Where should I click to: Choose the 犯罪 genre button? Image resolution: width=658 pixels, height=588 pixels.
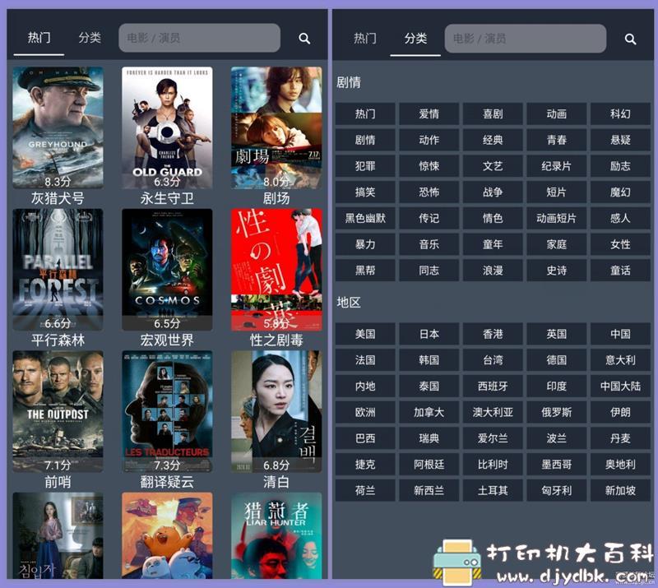(x=365, y=166)
